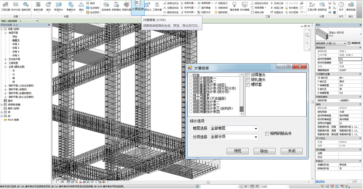Toggle the 相同钢筋合并 checkbox
The height and width of the screenshot is (189, 363).
[x=267, y=134]
